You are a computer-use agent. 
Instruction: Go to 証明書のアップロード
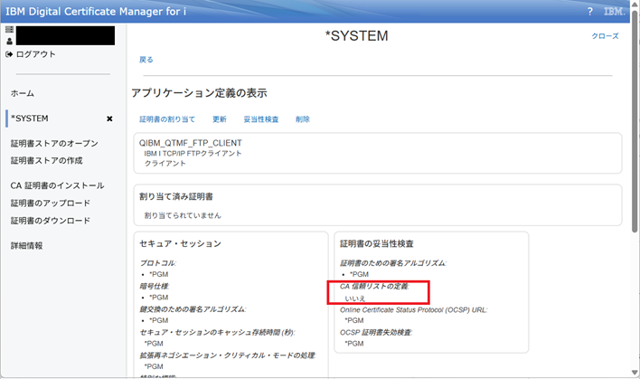(x=50, y=204)
